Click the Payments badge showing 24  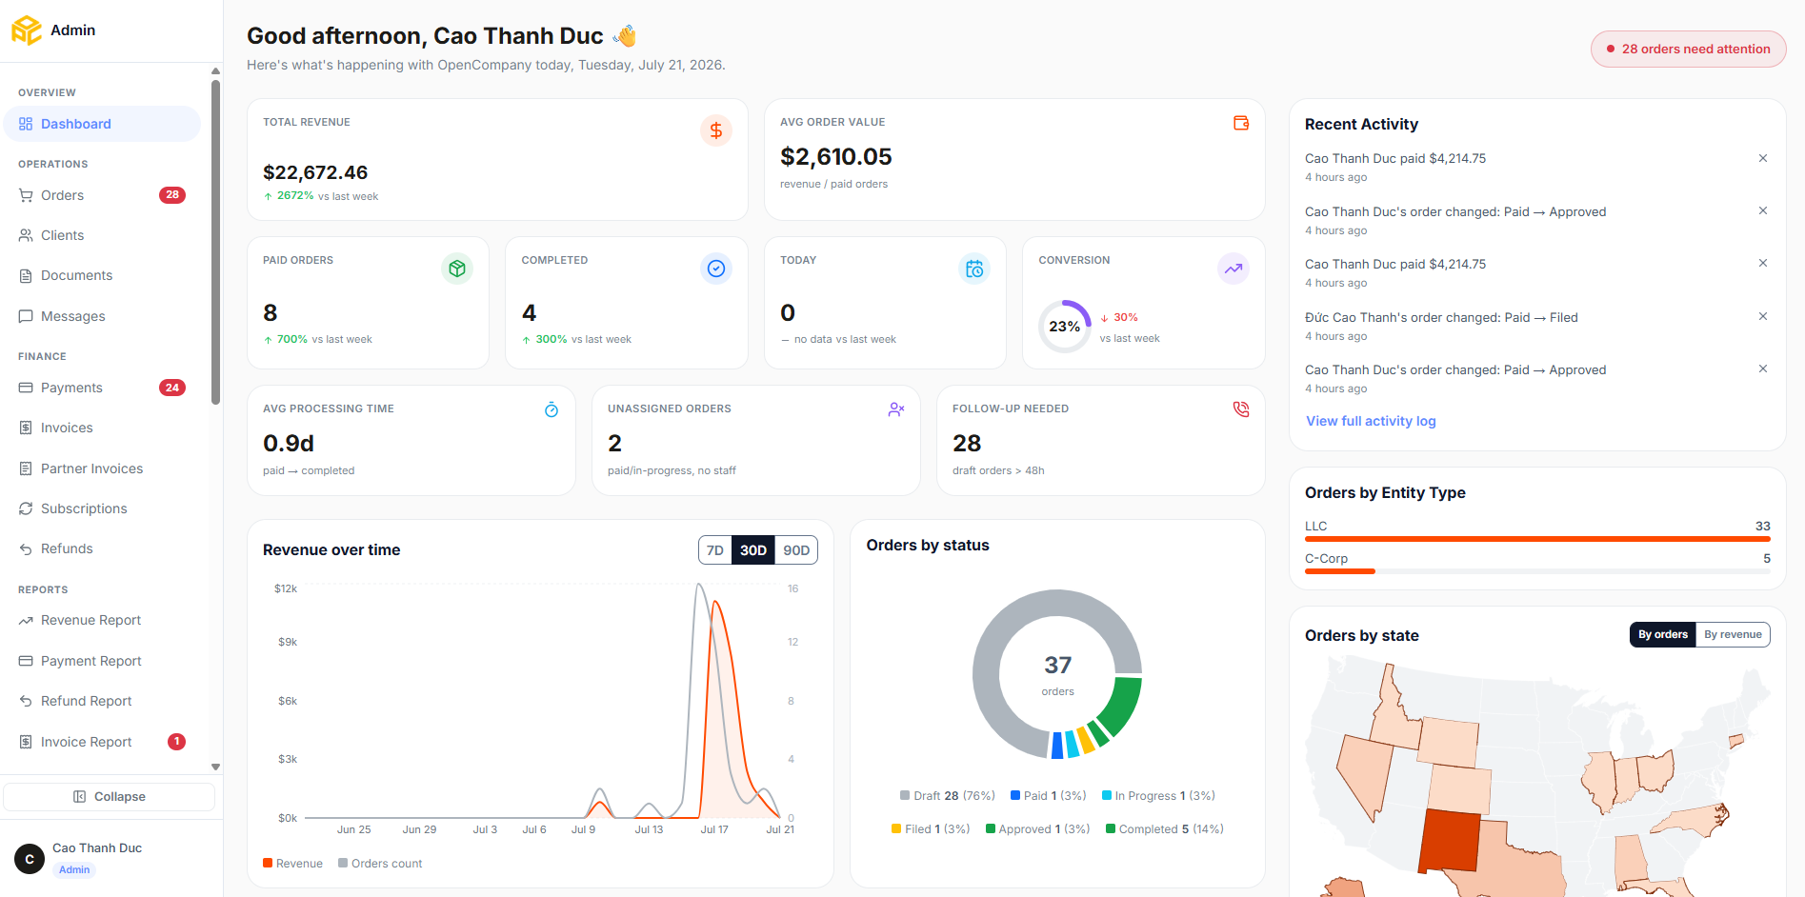pyautogui.click(x=172, y=388)
